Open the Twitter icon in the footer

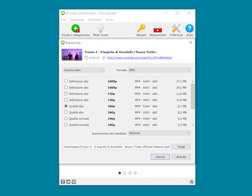(68, 182)
